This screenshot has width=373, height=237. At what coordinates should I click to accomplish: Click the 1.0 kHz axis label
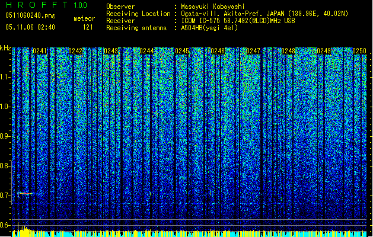(x=5, y=107)
